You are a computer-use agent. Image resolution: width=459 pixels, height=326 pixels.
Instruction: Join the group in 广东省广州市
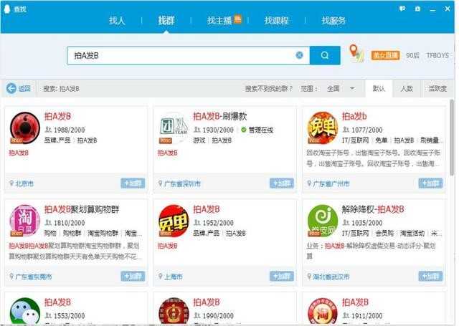tap(430, 183)
